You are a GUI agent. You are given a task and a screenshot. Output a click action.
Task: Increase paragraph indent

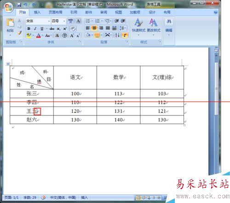click(123, 21)
